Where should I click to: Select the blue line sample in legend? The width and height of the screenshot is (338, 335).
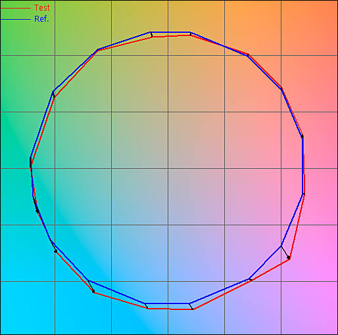(x=16, y=20)
